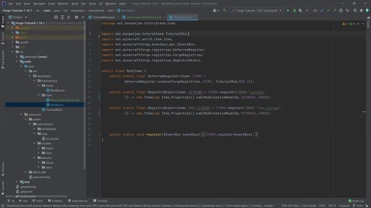371x208 pixels.
Task: Click Select Opened File target icon
Action: 56,17
